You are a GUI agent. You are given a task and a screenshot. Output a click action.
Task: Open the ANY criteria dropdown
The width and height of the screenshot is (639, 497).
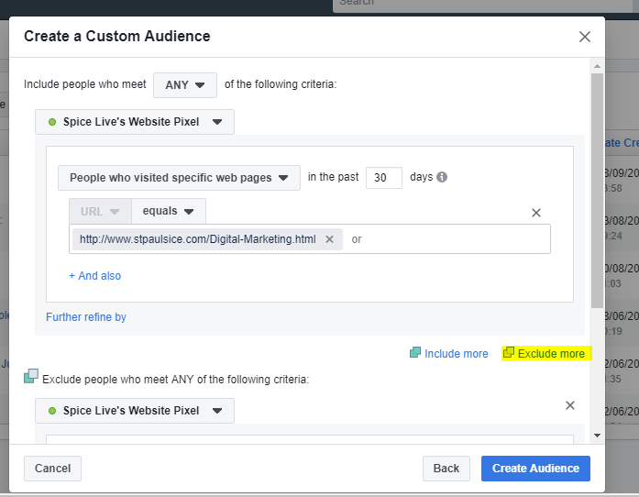click(x=185, y=84)
